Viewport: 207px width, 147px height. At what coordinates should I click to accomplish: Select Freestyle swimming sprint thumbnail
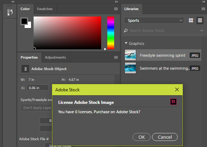[x=130, y=55]
